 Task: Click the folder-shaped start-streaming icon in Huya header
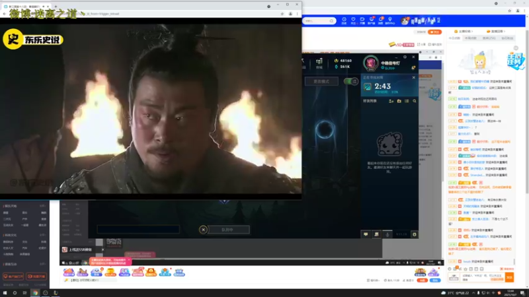[362, 20]
